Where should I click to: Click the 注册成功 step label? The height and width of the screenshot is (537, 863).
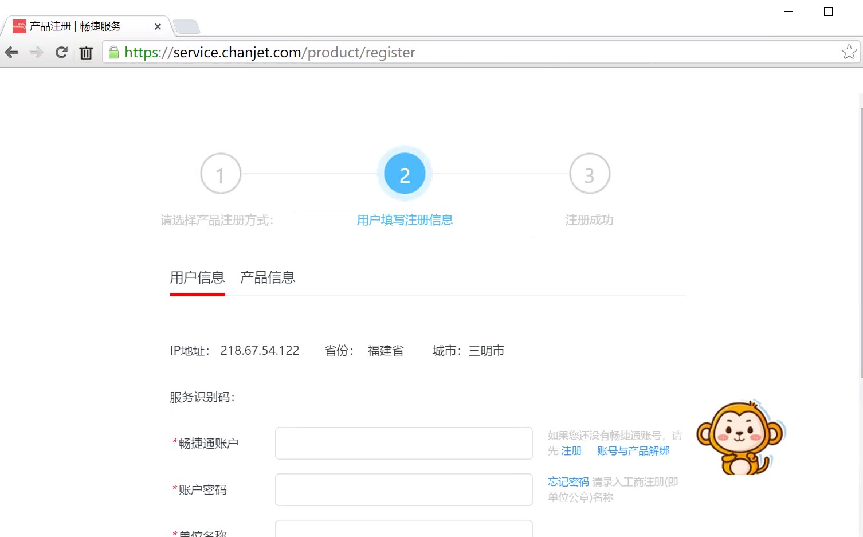click(589, 220)
